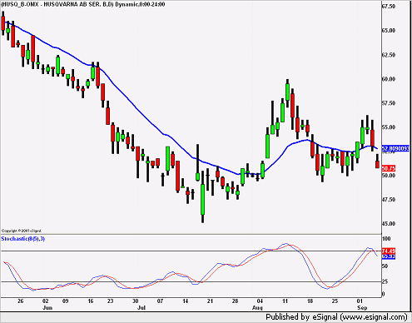Screen dimensions: 412x323
Task: Select the 25 stochastic scale label
Action: click(385, 281)
